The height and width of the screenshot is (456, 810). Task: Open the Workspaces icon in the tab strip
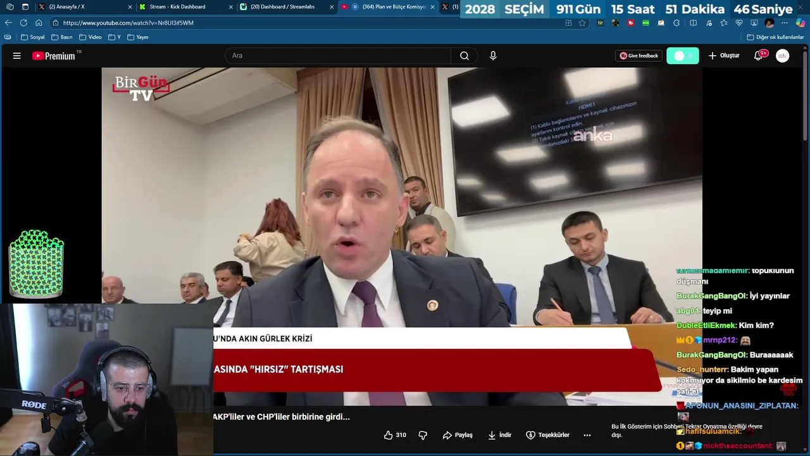coord(9,7)
